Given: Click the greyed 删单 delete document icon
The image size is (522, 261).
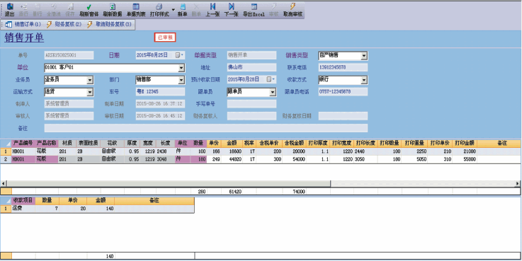Looking at the screenshot, I should (196, 10).
